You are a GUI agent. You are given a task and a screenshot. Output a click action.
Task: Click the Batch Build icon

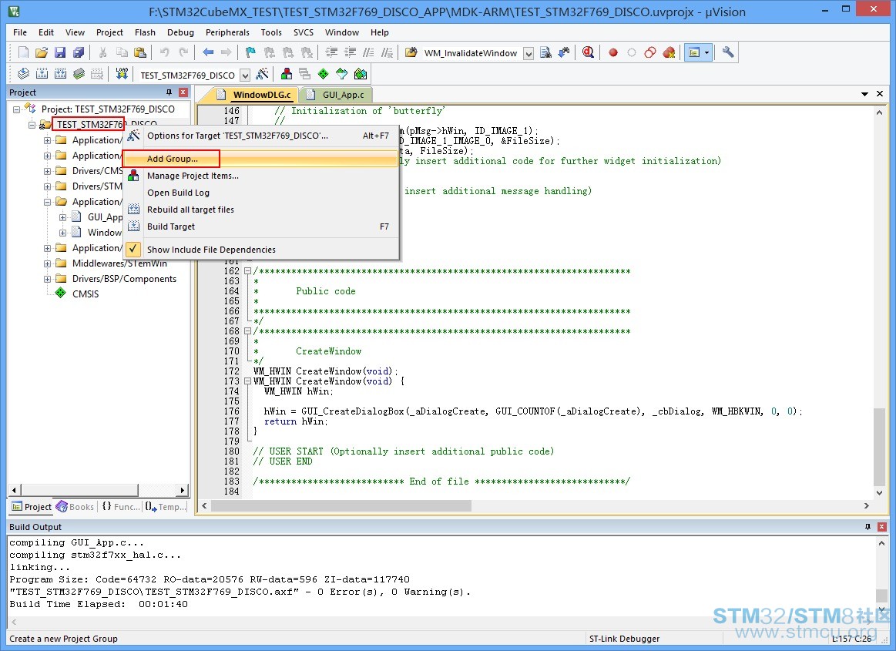pos(79,74)
